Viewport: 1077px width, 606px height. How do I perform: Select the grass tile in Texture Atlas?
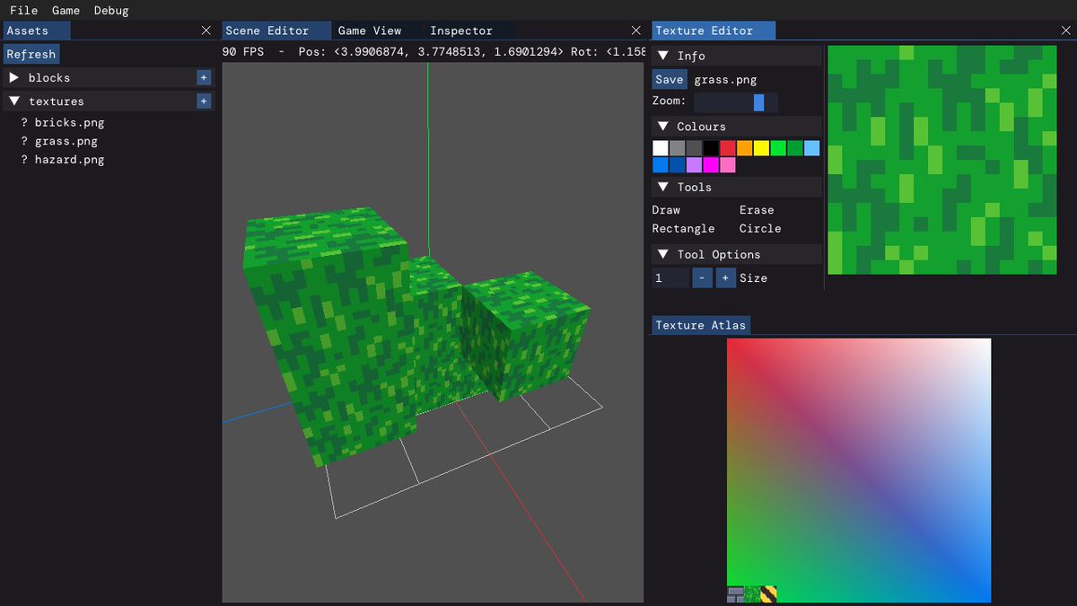pos(751,594)
